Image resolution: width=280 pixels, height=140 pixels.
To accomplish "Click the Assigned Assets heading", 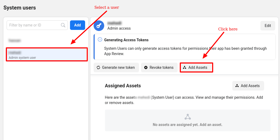I will [123, 86].
